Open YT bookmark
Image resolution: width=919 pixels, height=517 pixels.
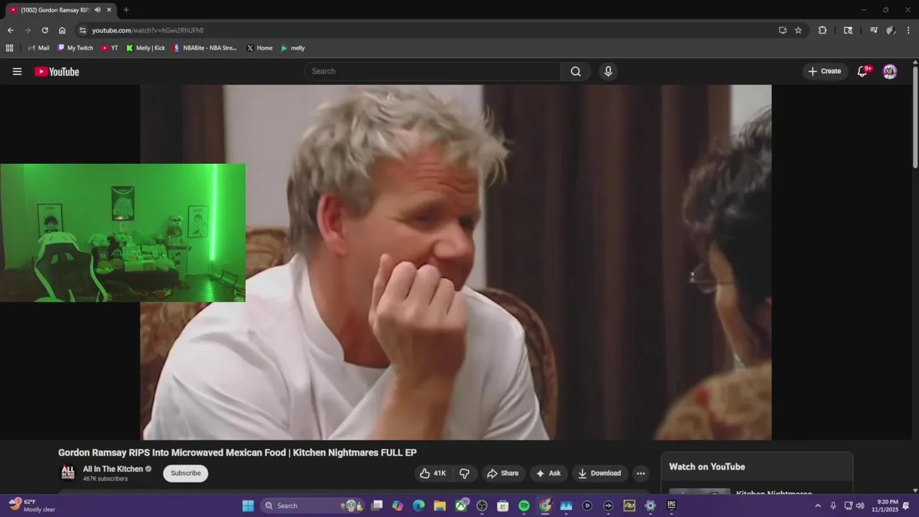click(x=109, y=48)
